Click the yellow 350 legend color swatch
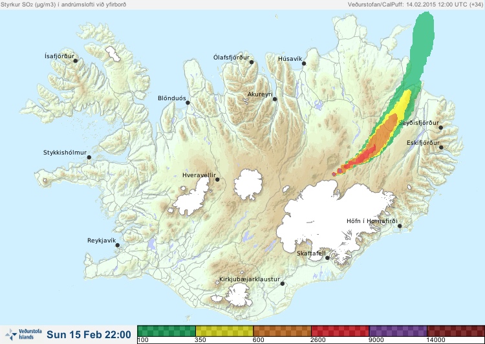This screenshot has width=485, height=344. [x=224, y=331]
